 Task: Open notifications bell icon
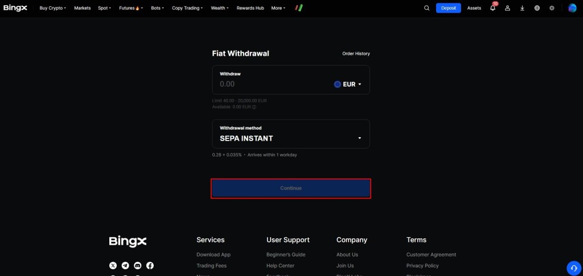[x=492, y=8]
